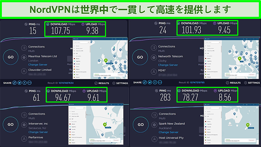The height and width of the screenshot is (147, 261).
Task: Click globe server icon beside Spark New Zealand
Action: click(155, 125)
